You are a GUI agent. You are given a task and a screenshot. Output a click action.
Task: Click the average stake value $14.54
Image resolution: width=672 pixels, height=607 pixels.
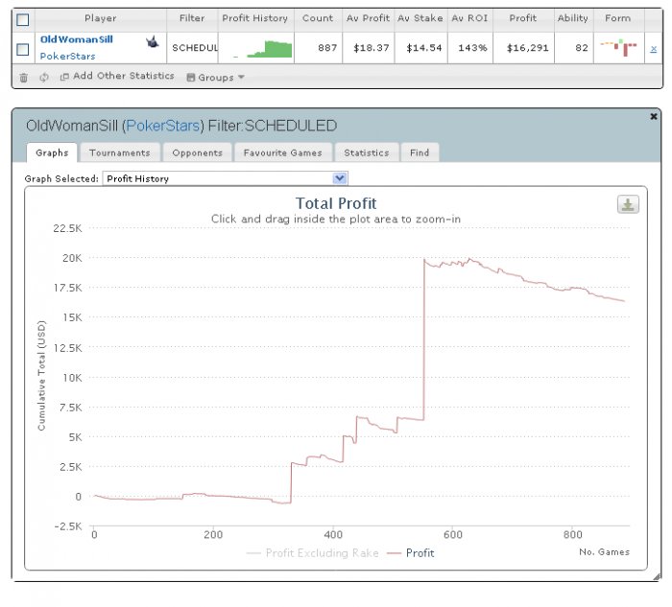424,48
